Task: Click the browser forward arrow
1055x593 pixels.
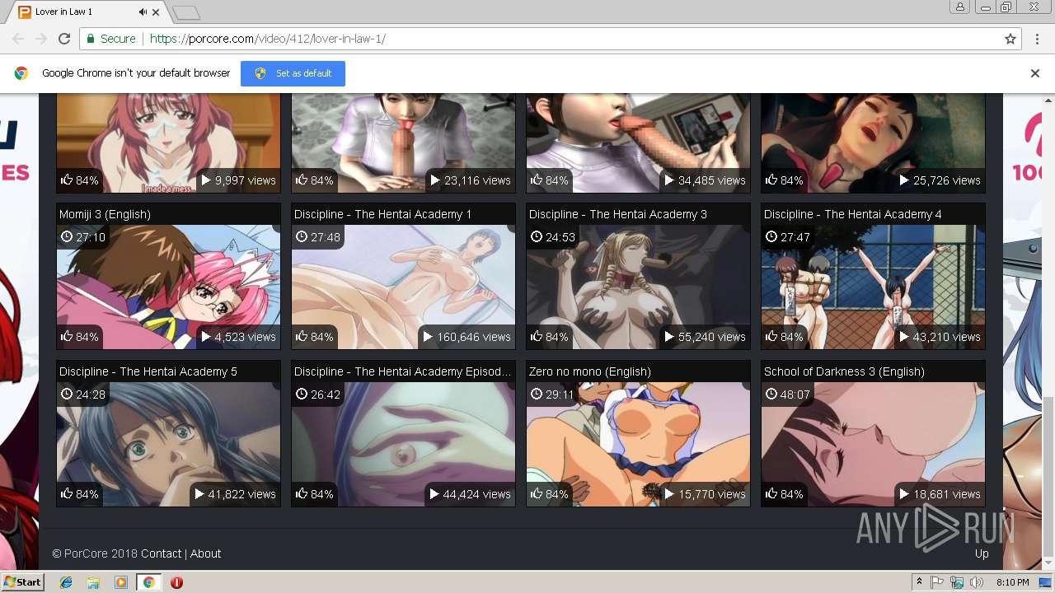Action: pyautogui.click(x=41, y=39)
